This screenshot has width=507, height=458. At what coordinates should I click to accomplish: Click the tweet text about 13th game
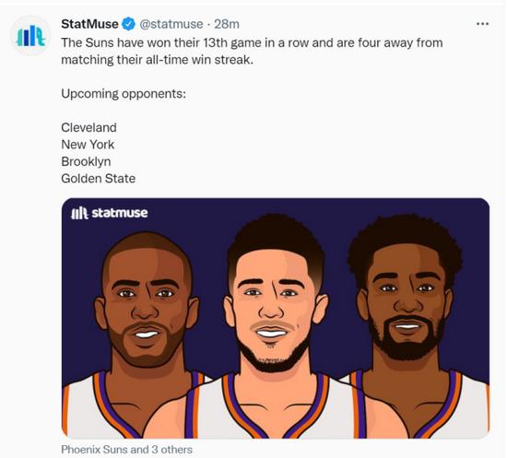(252, 42)
